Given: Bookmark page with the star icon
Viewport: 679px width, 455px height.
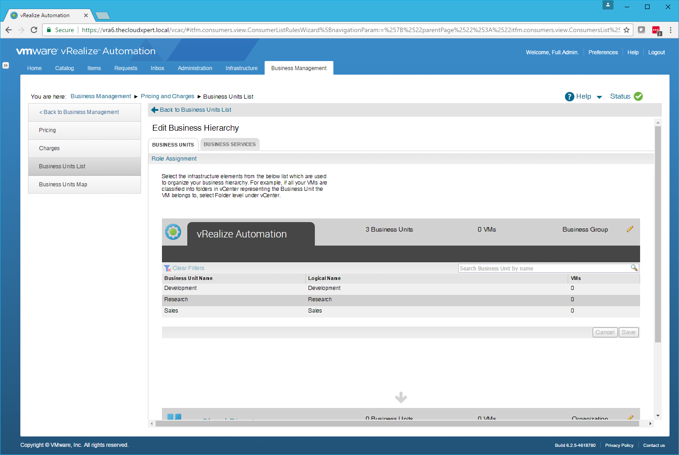Looking at the screenshot, I should pyautogui.click(x=627, y=30).
